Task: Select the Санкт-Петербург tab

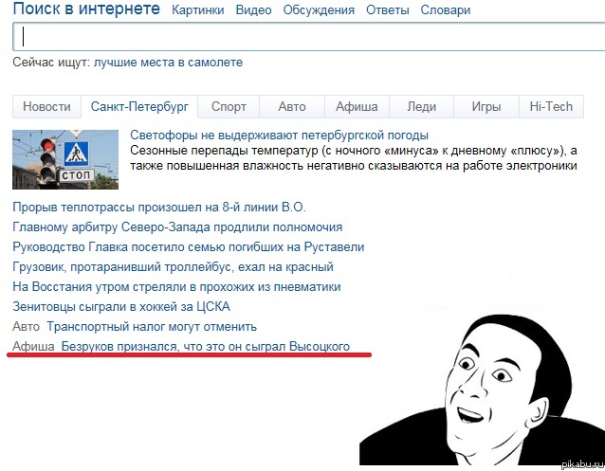Action: pos(139,106)
